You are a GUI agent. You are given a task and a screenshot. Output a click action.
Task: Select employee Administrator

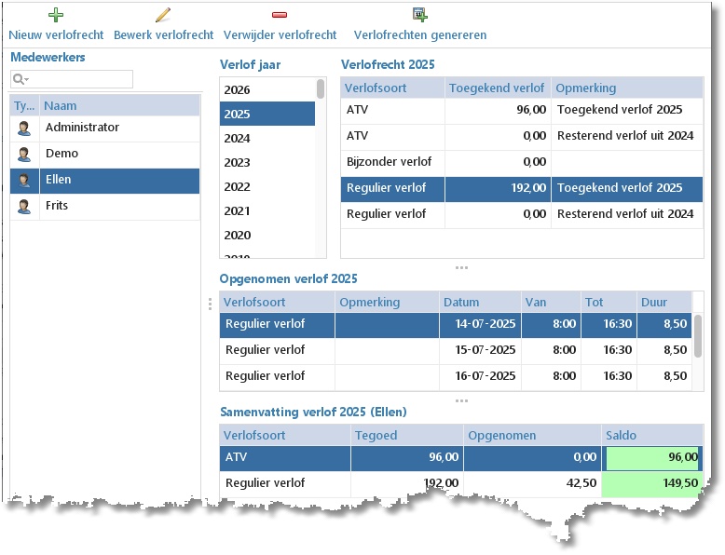pyautogui.click(x=105, y=128)
